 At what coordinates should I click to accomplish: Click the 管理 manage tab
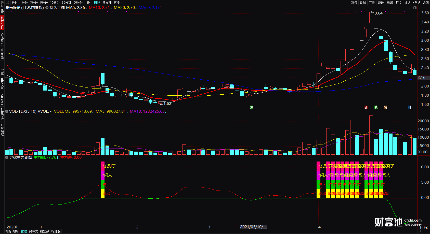[x=24, y=231]
